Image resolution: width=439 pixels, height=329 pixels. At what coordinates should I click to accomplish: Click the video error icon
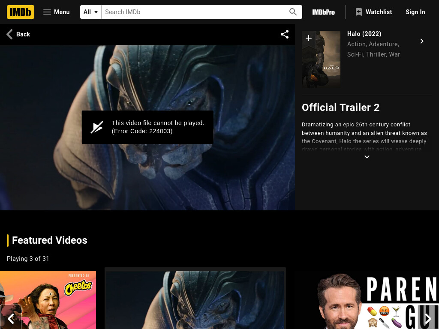click(97, 127)
